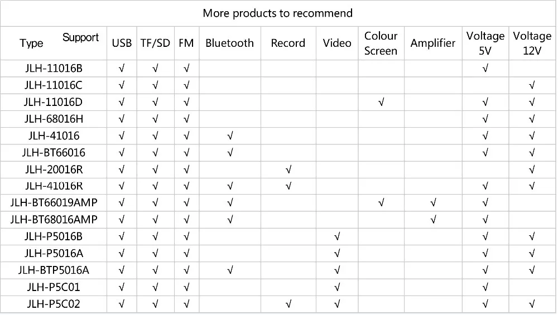Select the USB column header
Image resolution: width=558 pixels, height=315 pixels.
click(122, 43)
